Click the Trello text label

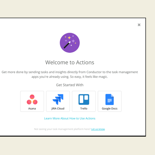(x=84, y=109)
